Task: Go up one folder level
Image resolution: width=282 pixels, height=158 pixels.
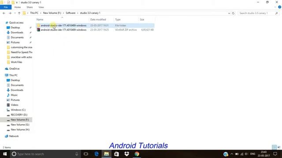Action: point(19,13)
